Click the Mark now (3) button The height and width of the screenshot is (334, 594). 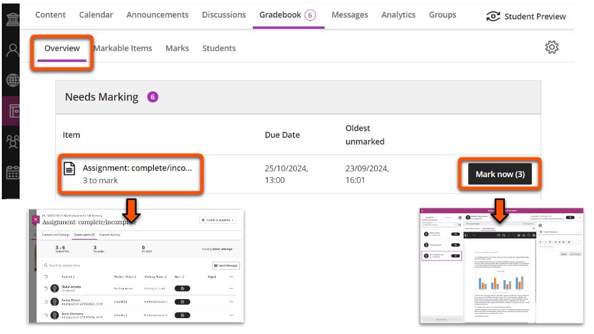click(x=500, y=175)
